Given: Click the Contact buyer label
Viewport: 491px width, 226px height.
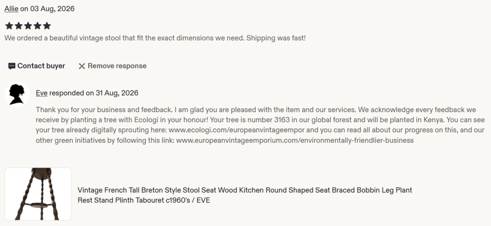Looking at the screenshot, I should [x=41, y=66].
